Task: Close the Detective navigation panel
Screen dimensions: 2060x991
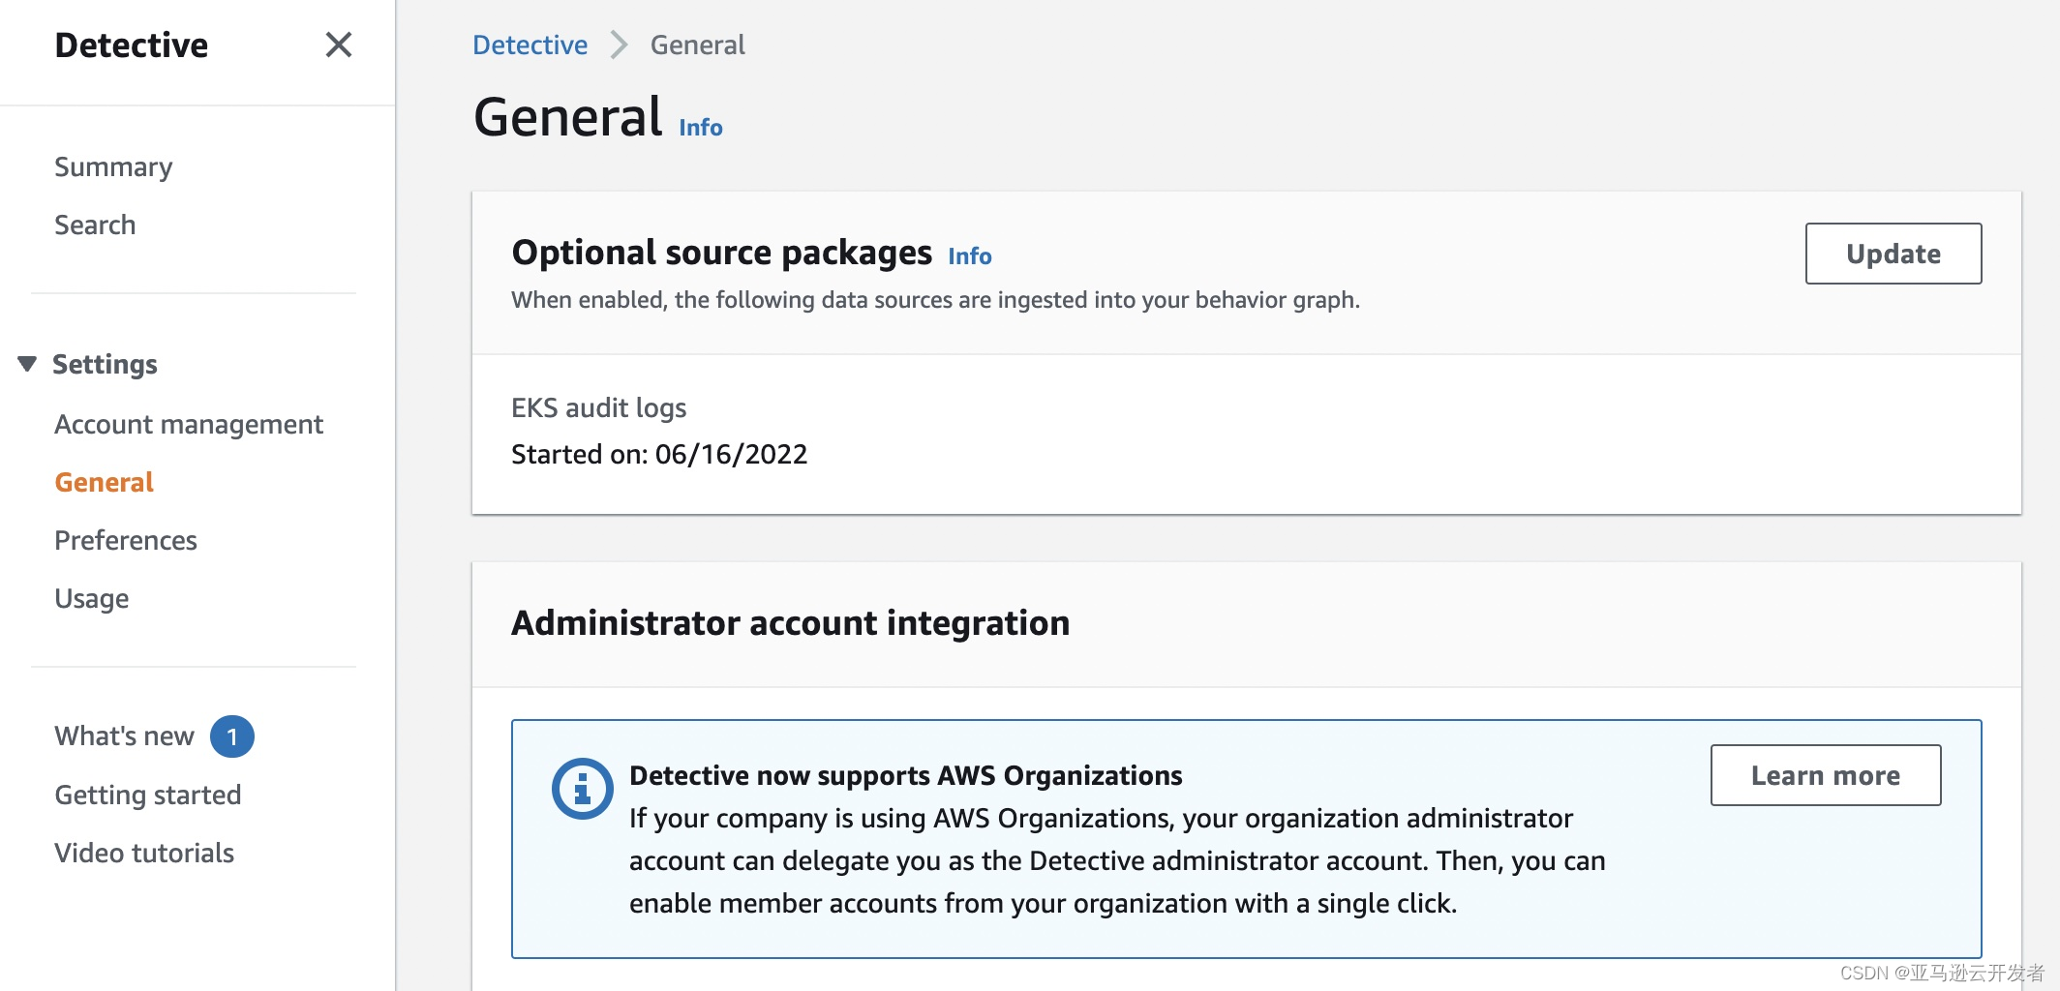Action: (338, 45)
